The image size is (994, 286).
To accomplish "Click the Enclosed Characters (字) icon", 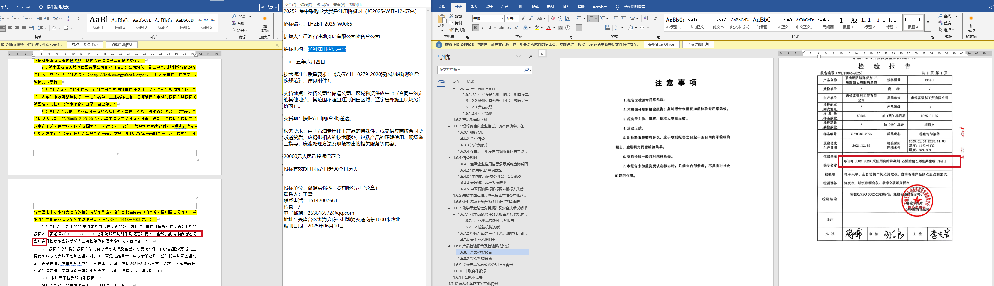I will (567, 28).
